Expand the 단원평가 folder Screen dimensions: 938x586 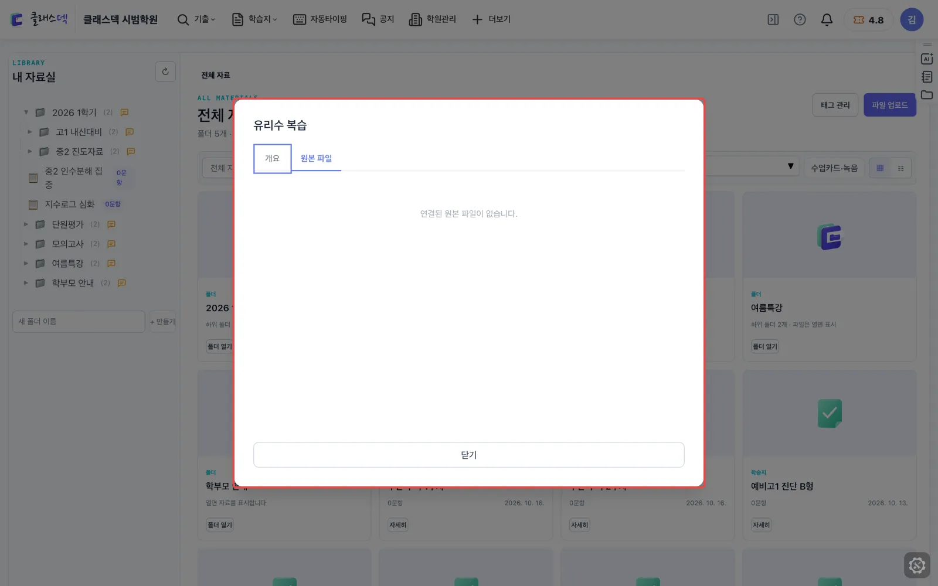26,224
